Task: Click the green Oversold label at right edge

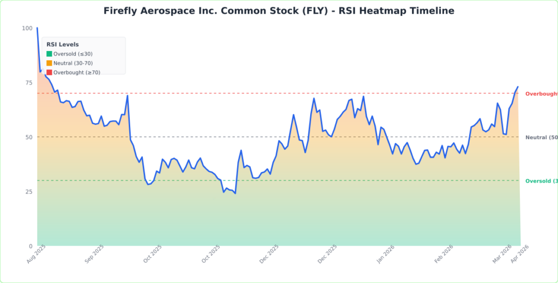Action: pos(541,181)
